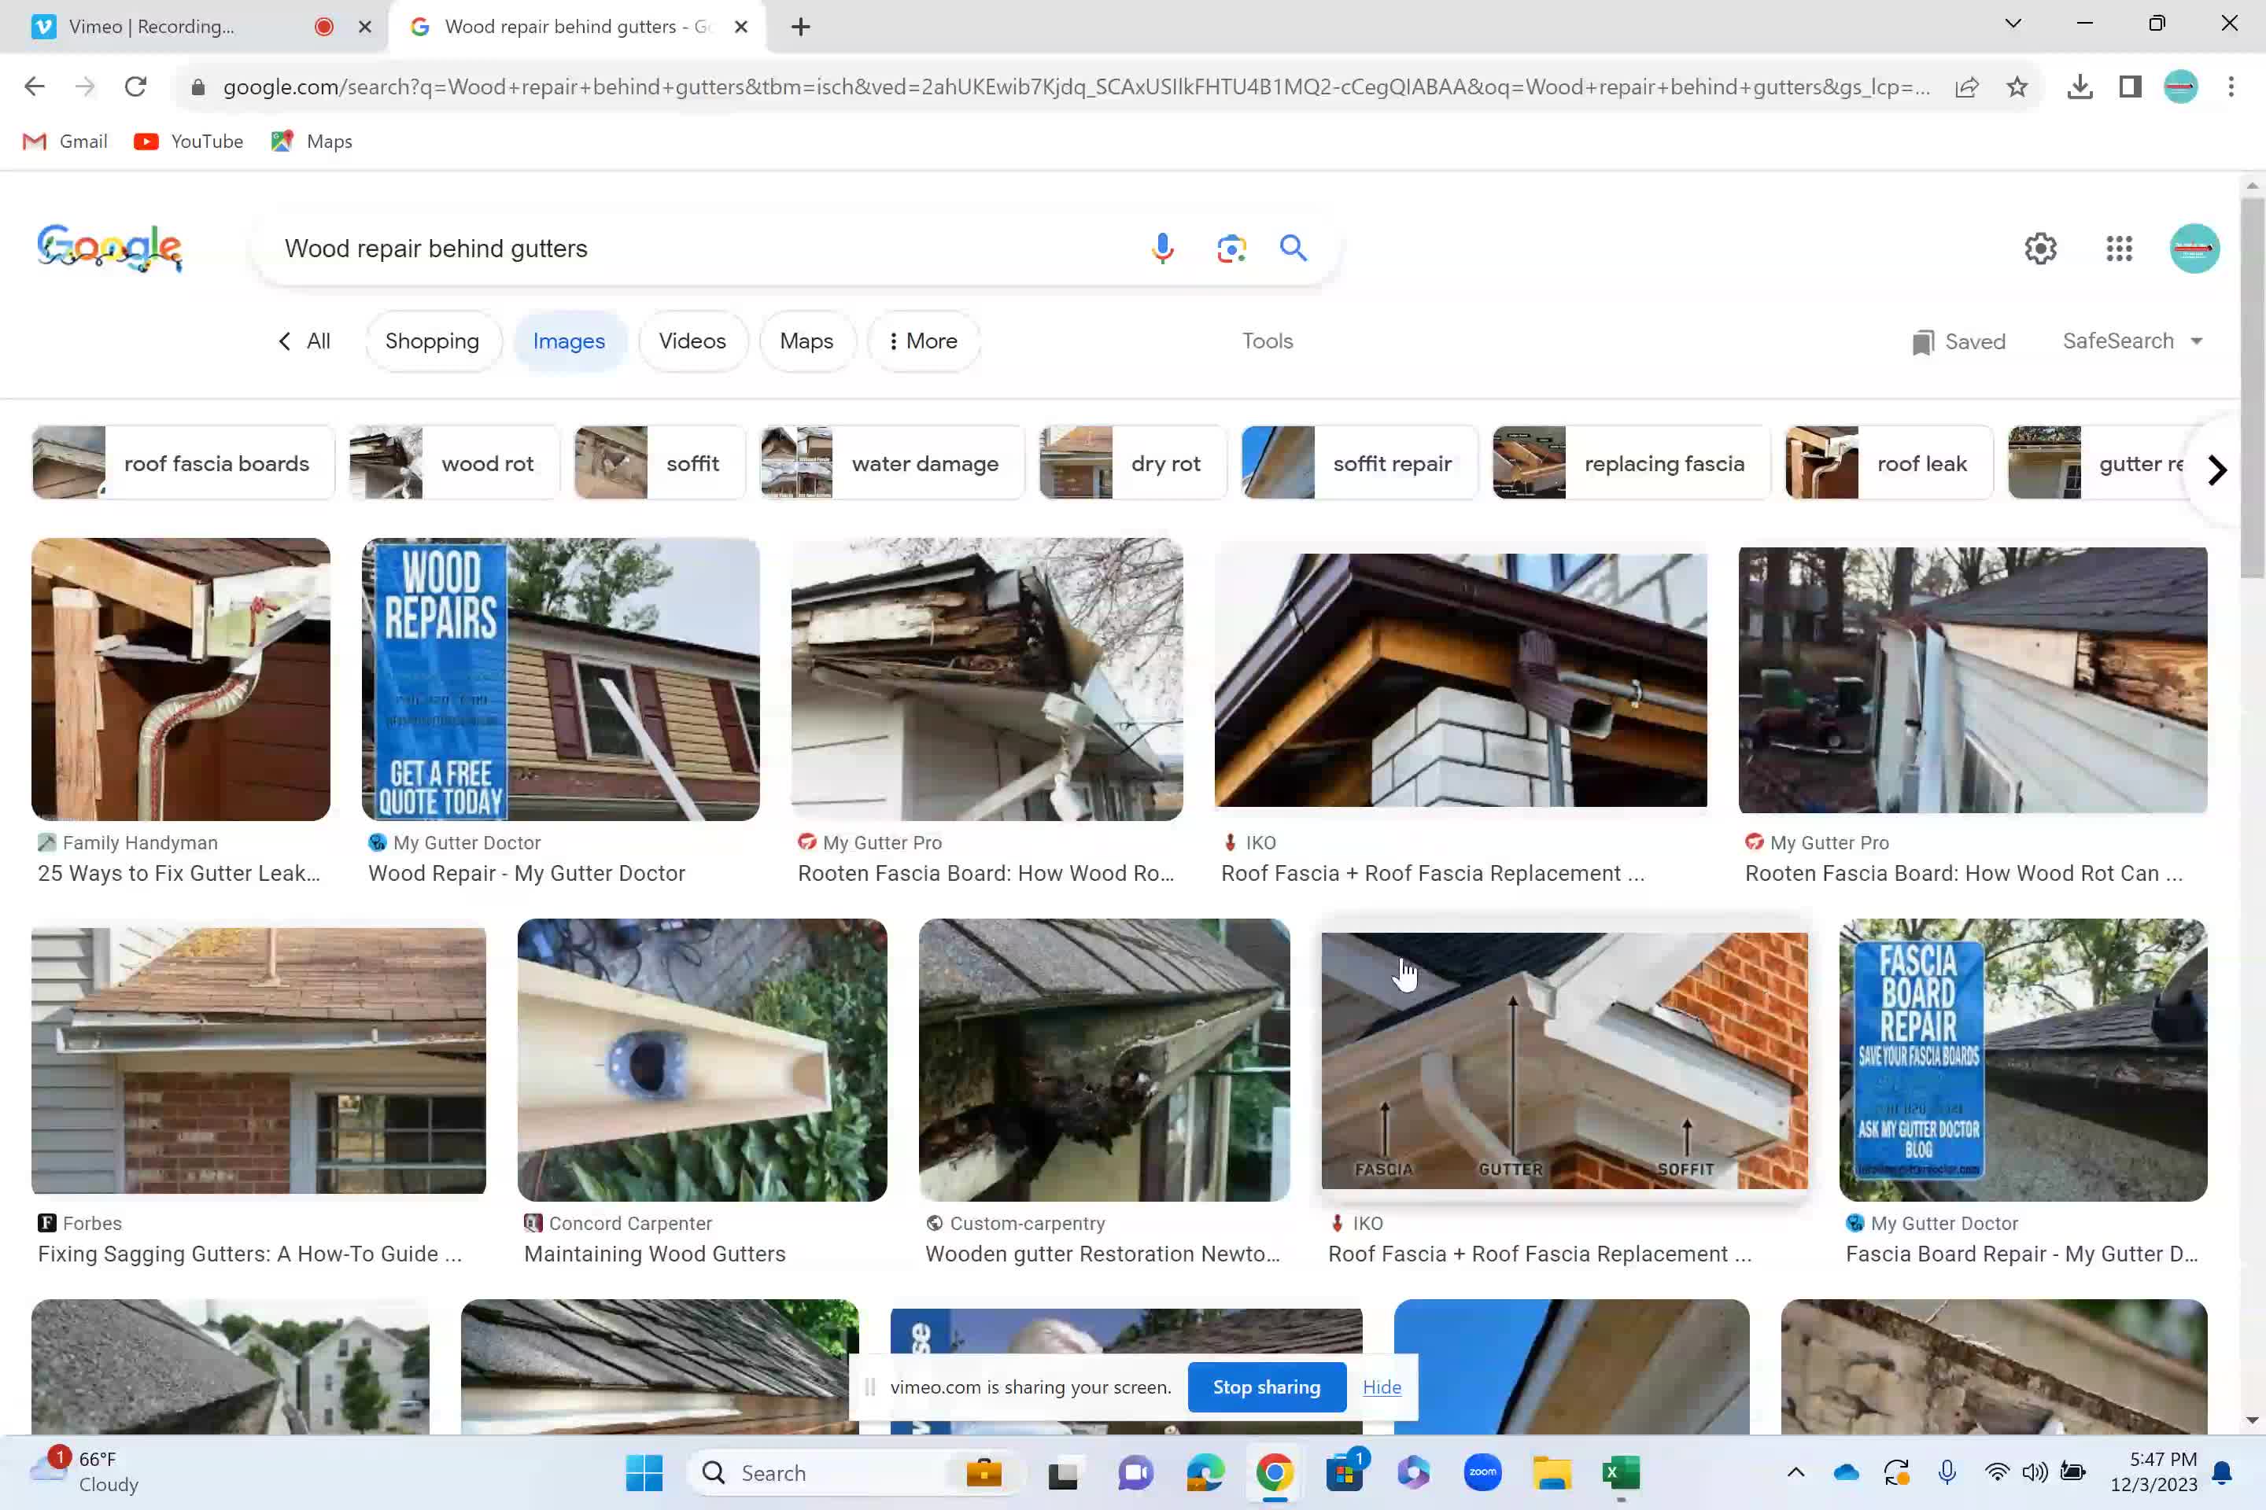The height and width of the screenshot is (1510, 2266).
Task: Open Google Lens image search
Action: [1231, 249]
